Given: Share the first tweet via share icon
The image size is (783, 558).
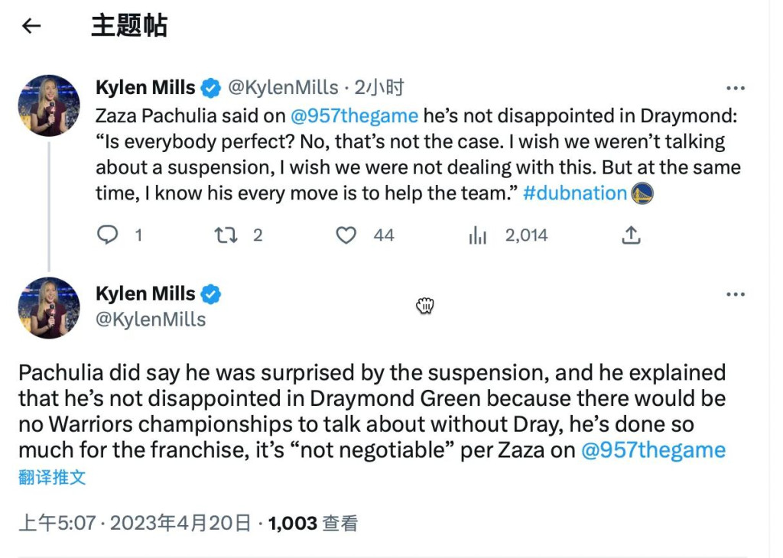Looking at the screenshot, I should [x=631, y=235].
